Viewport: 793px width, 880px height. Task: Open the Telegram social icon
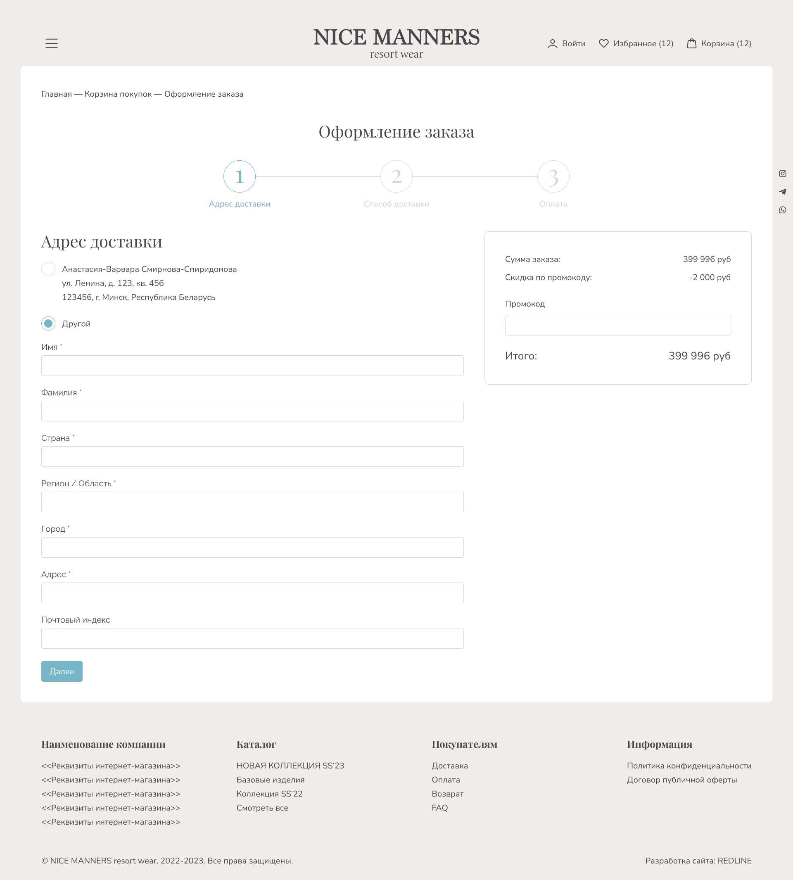(783, 192)
